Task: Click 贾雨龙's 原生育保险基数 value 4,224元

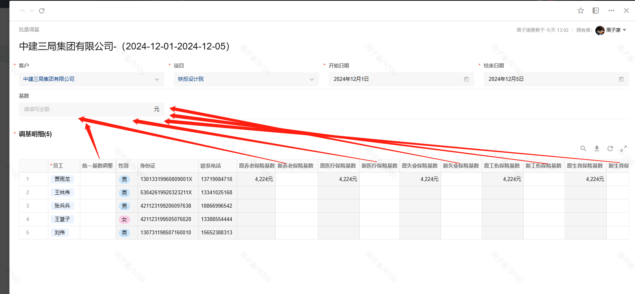Action: pos(595,179)
